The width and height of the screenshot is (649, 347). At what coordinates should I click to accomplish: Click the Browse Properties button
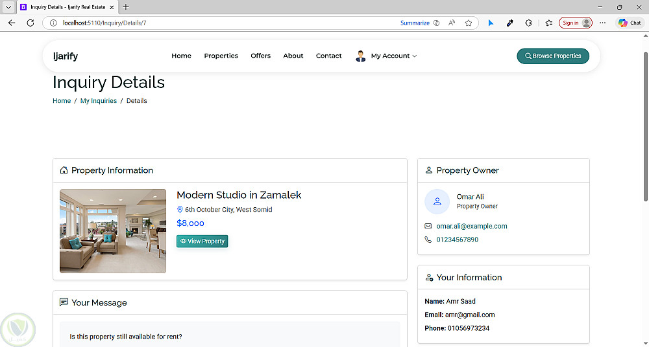click(553, 56)
